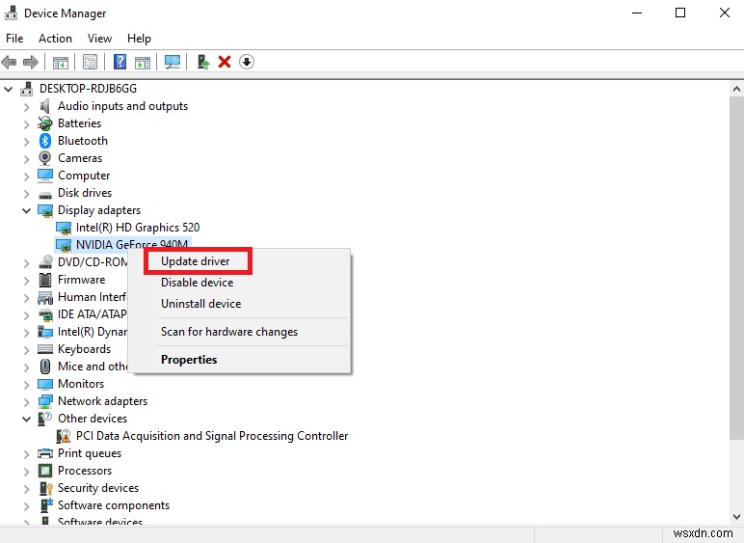Minimize the Device Manager window
This screenshot has width=744, height=543.
(637, 13)
